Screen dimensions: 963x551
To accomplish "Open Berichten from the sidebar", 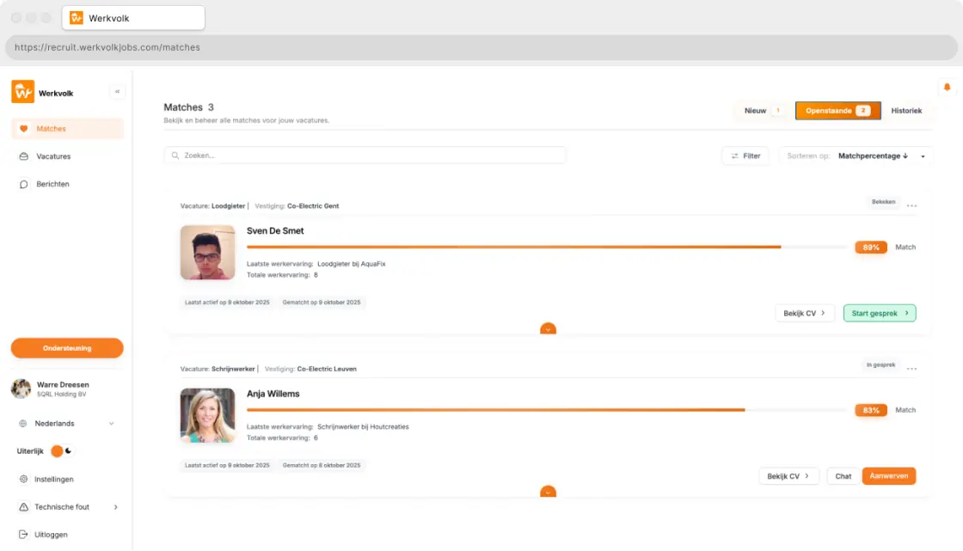I will 53,183.
